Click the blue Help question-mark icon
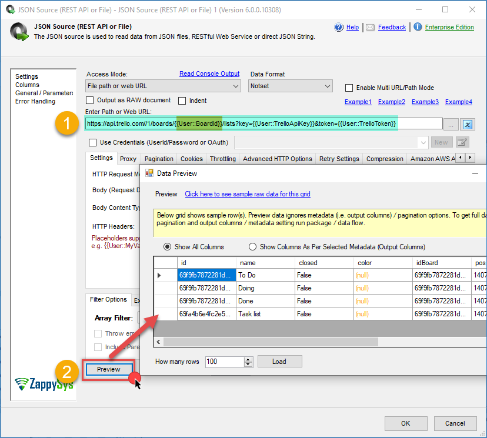Viewport: 487px width, 438px height. point(339,27)
